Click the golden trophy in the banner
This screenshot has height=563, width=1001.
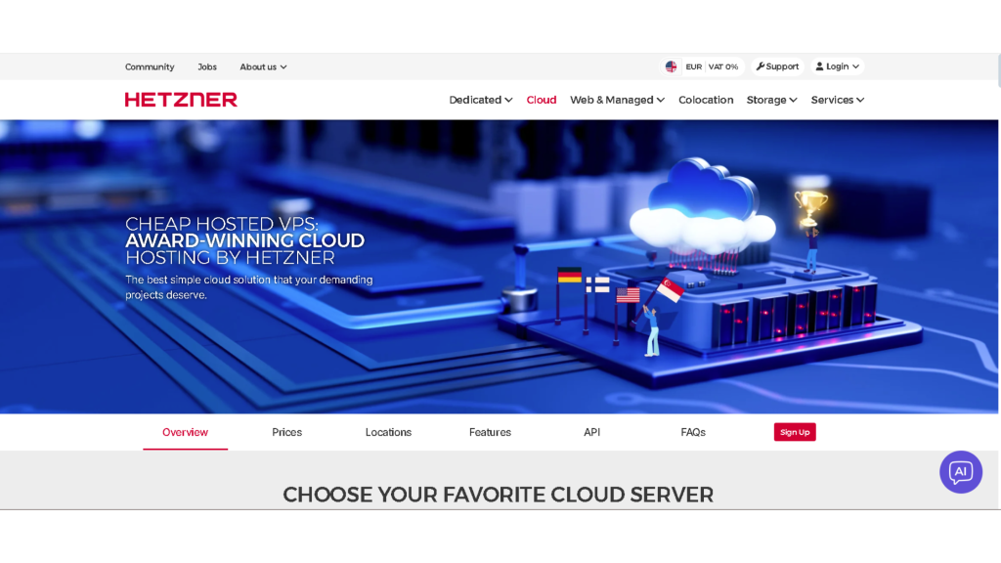[x=810, y=203]
